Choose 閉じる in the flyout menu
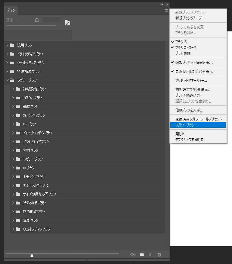This screenshot has width=232, height=264. (x=198, y=134)
